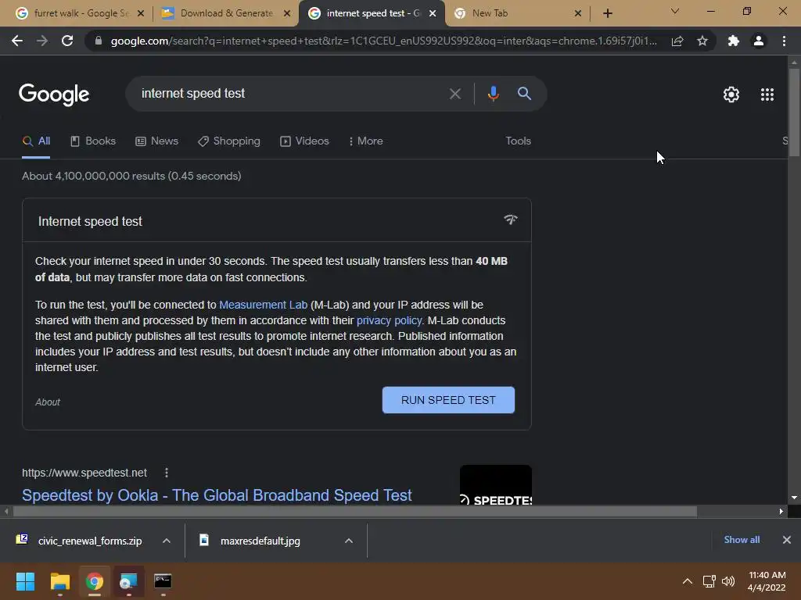801x600 pixels.
Task: Open maxresdefault.jpg download
Action: tap(260, 541)
